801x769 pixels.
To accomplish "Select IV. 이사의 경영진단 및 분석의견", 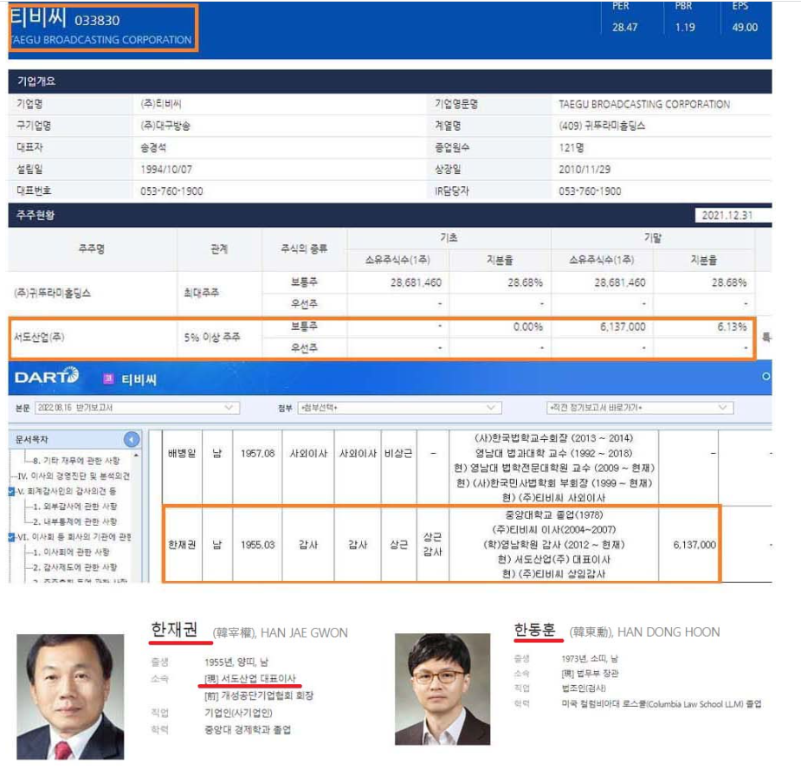I will (74, 475).
